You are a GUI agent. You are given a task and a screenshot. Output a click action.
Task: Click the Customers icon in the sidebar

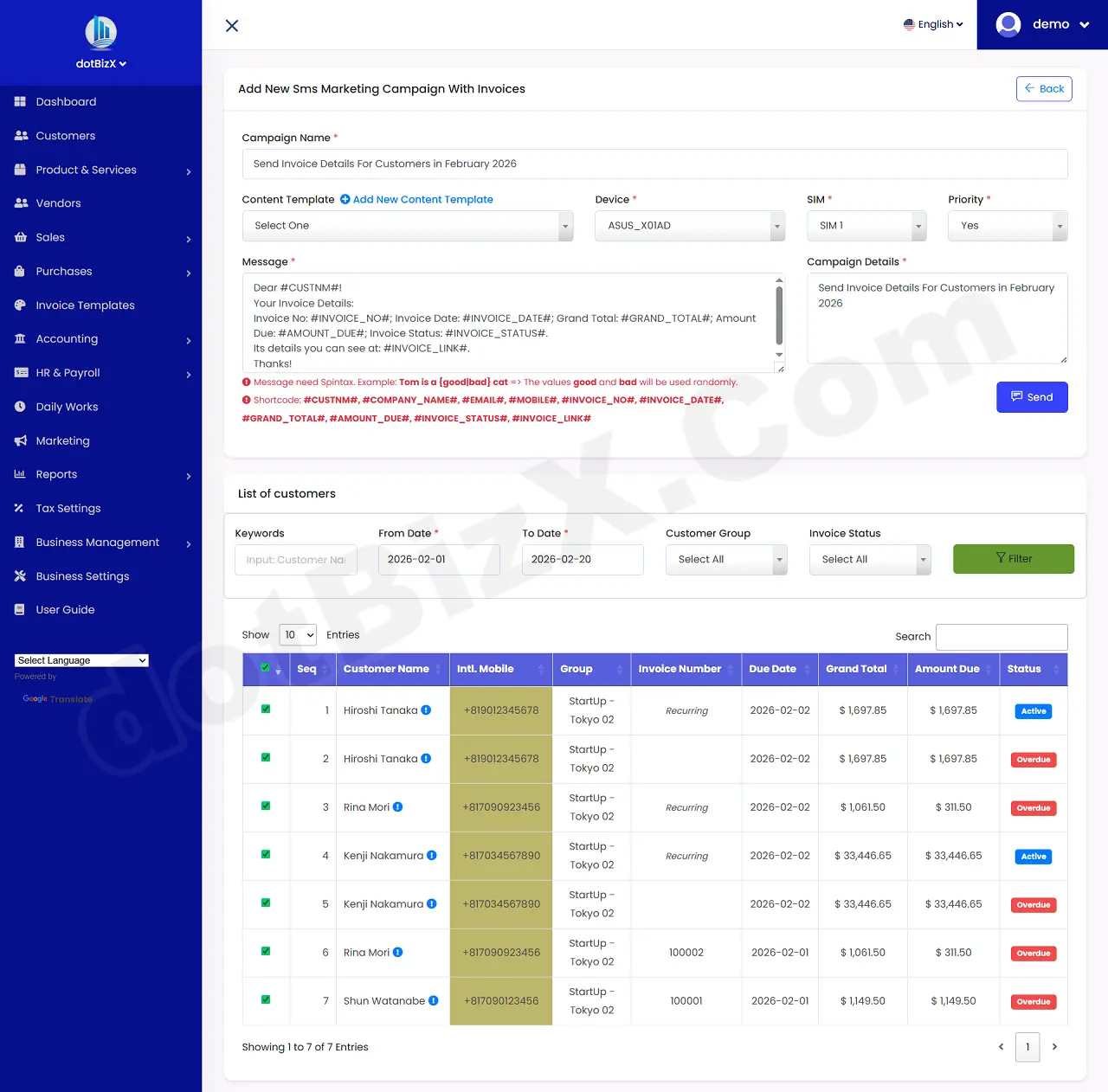pos(19,135)
